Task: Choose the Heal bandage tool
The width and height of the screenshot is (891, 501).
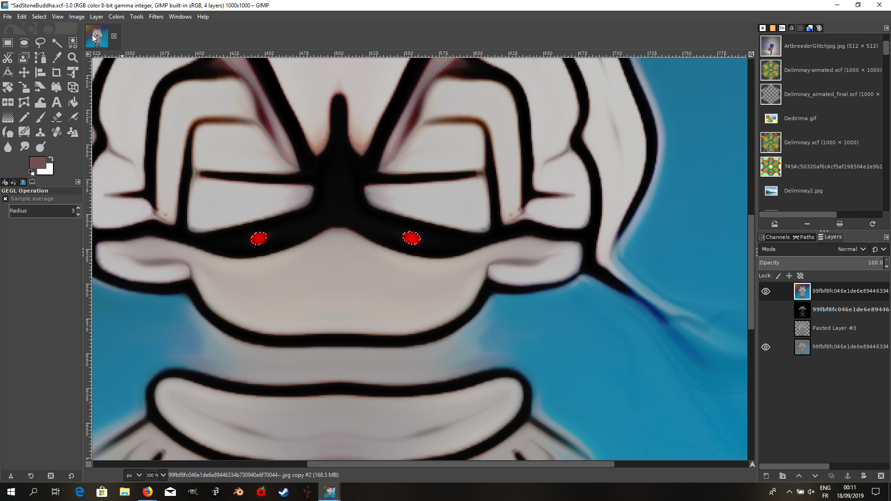Action: [57, 132]
